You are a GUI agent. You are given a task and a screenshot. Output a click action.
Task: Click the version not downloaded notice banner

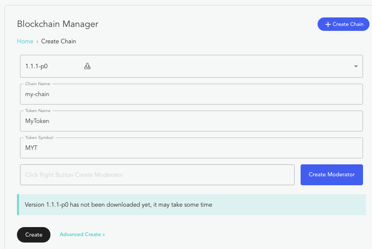click(191, 205)
